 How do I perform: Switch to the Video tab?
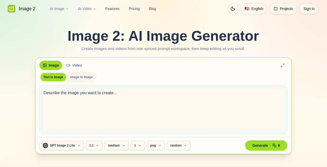click(x=74, y=65)
